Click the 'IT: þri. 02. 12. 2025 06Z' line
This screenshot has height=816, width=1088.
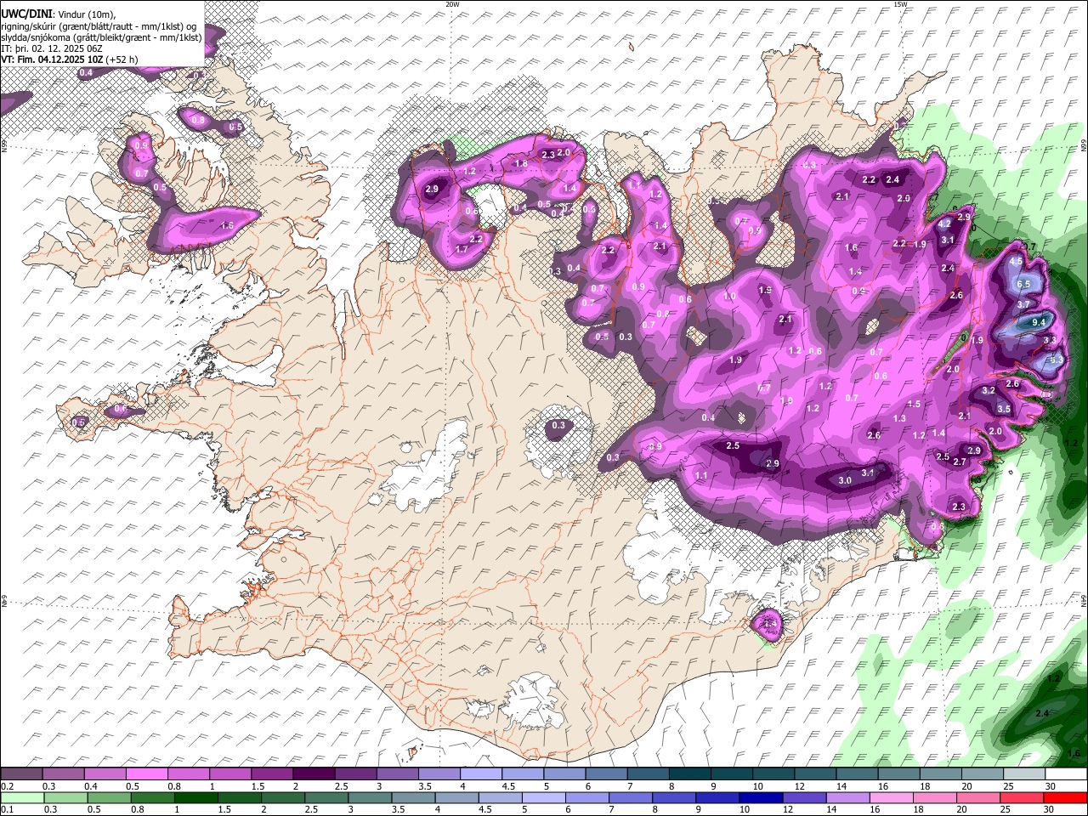pyautogui.click(x=52, y=48)
